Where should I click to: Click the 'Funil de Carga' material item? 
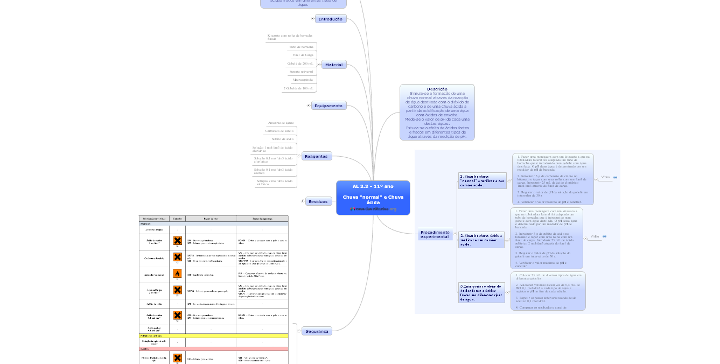coord(303,55)
